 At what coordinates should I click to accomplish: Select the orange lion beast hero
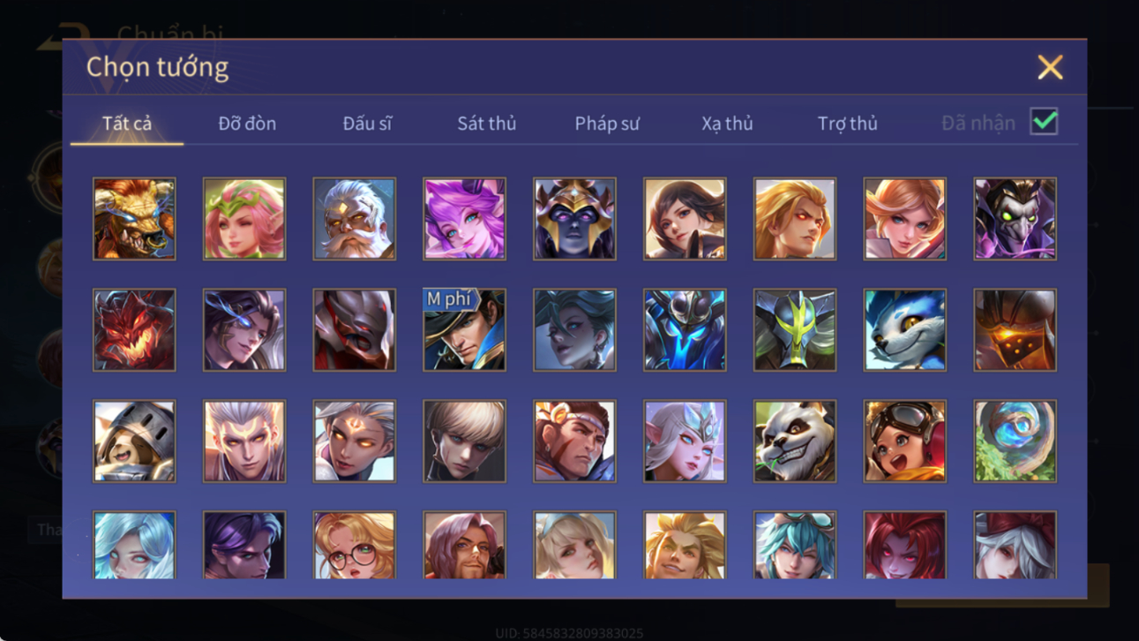(134, 219)
